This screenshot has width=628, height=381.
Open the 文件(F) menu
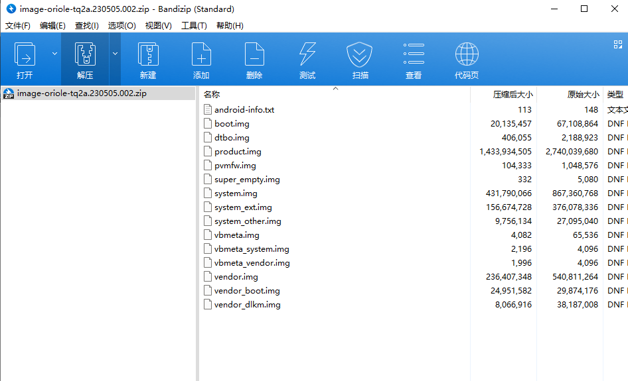click(18, 26)
